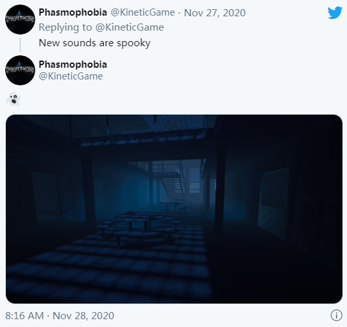Screen dimensions: 347x327
Task: Click @KineticGame in Replying to line
Action: coord(130,27)
